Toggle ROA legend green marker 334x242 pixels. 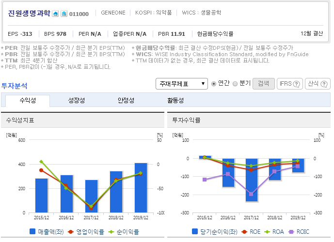click(x=267, y=232)
